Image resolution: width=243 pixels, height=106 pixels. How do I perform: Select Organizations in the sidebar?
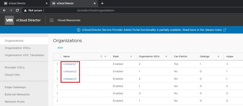[x=24, y=41]
